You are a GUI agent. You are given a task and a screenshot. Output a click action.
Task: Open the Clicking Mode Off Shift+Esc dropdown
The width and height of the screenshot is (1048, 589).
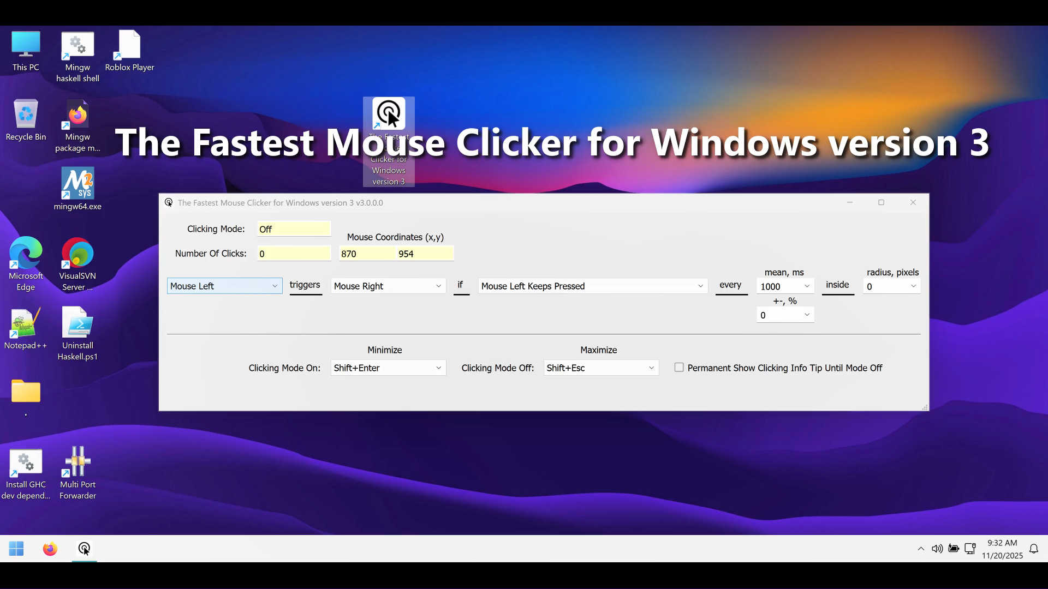pyautogui.click(x=600, y=368)
